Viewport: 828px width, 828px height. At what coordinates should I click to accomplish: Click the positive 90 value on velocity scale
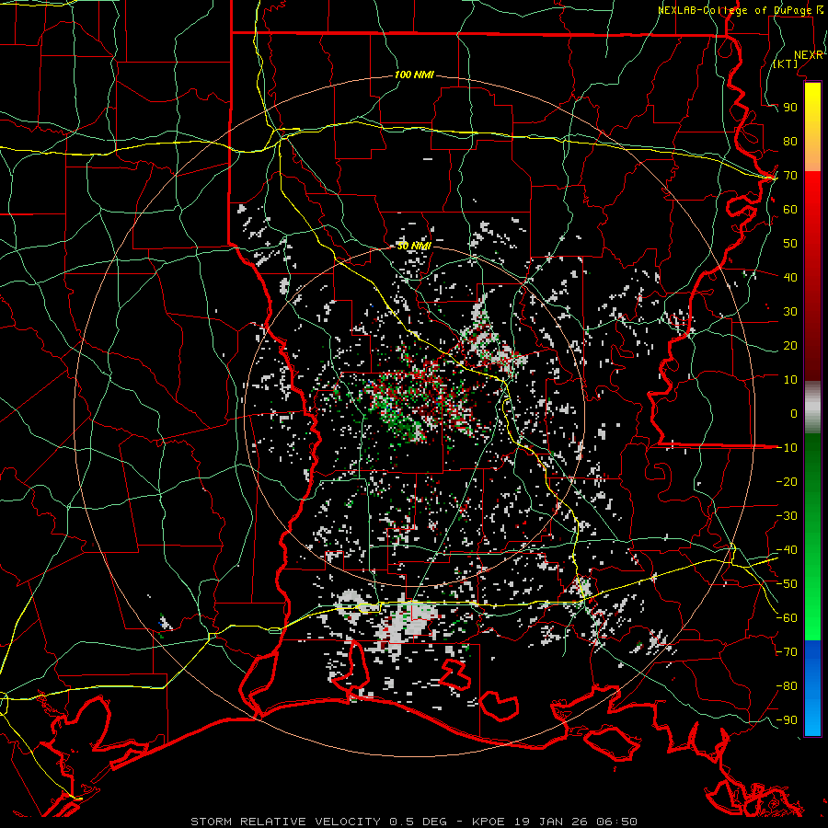(790, 108)
